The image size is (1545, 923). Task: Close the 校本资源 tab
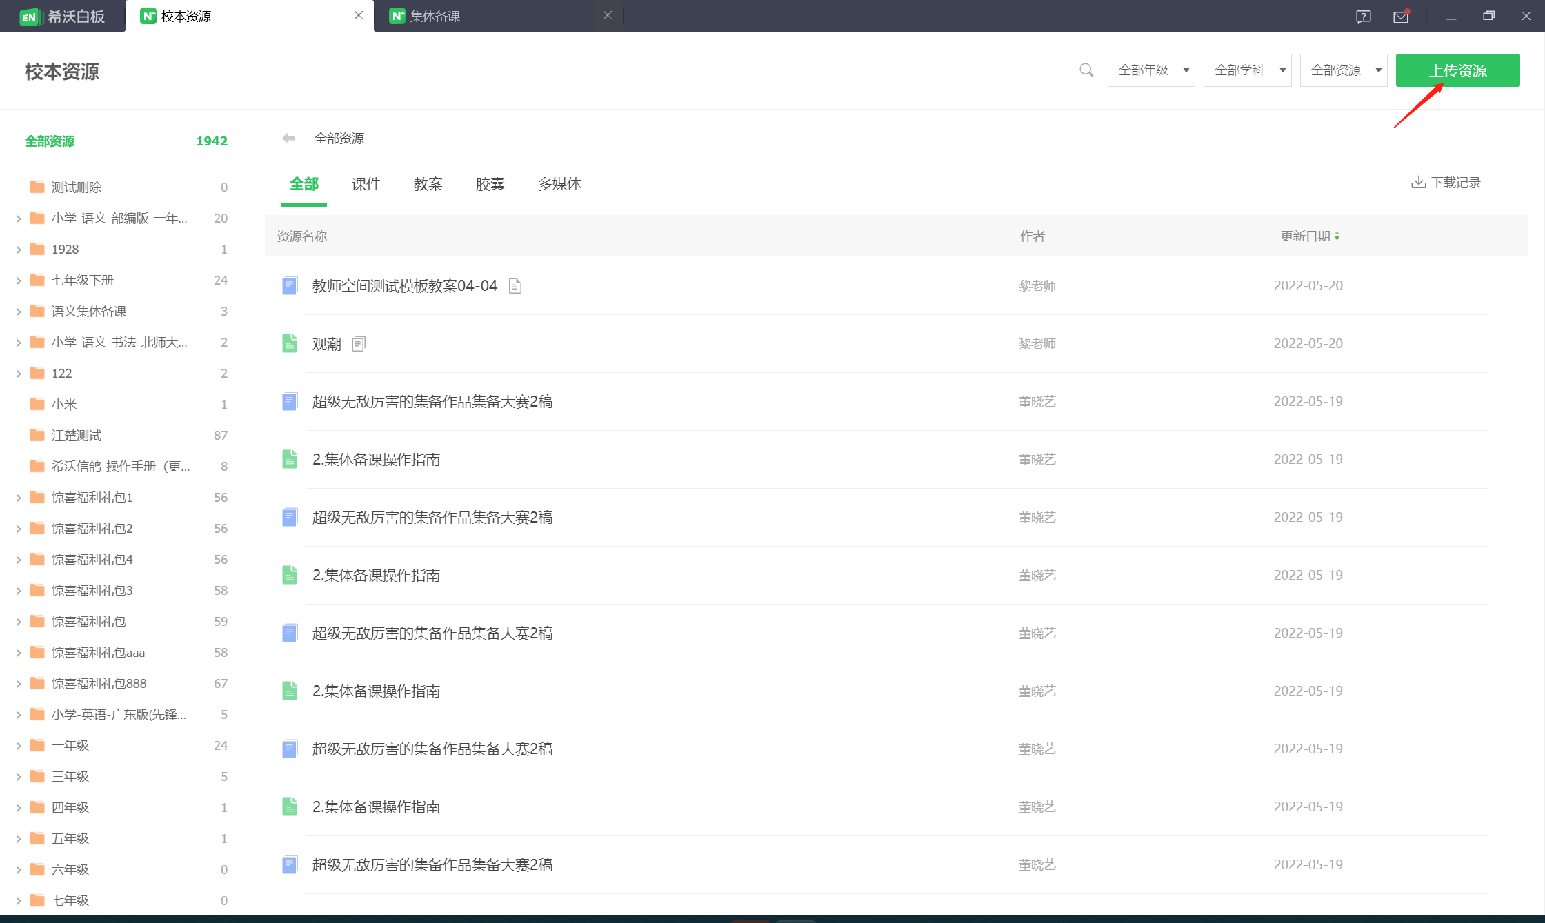pyautogui.click(x=359, y=15)
